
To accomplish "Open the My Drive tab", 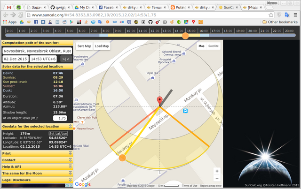I will pyautogui.click(x=84, y=8).
